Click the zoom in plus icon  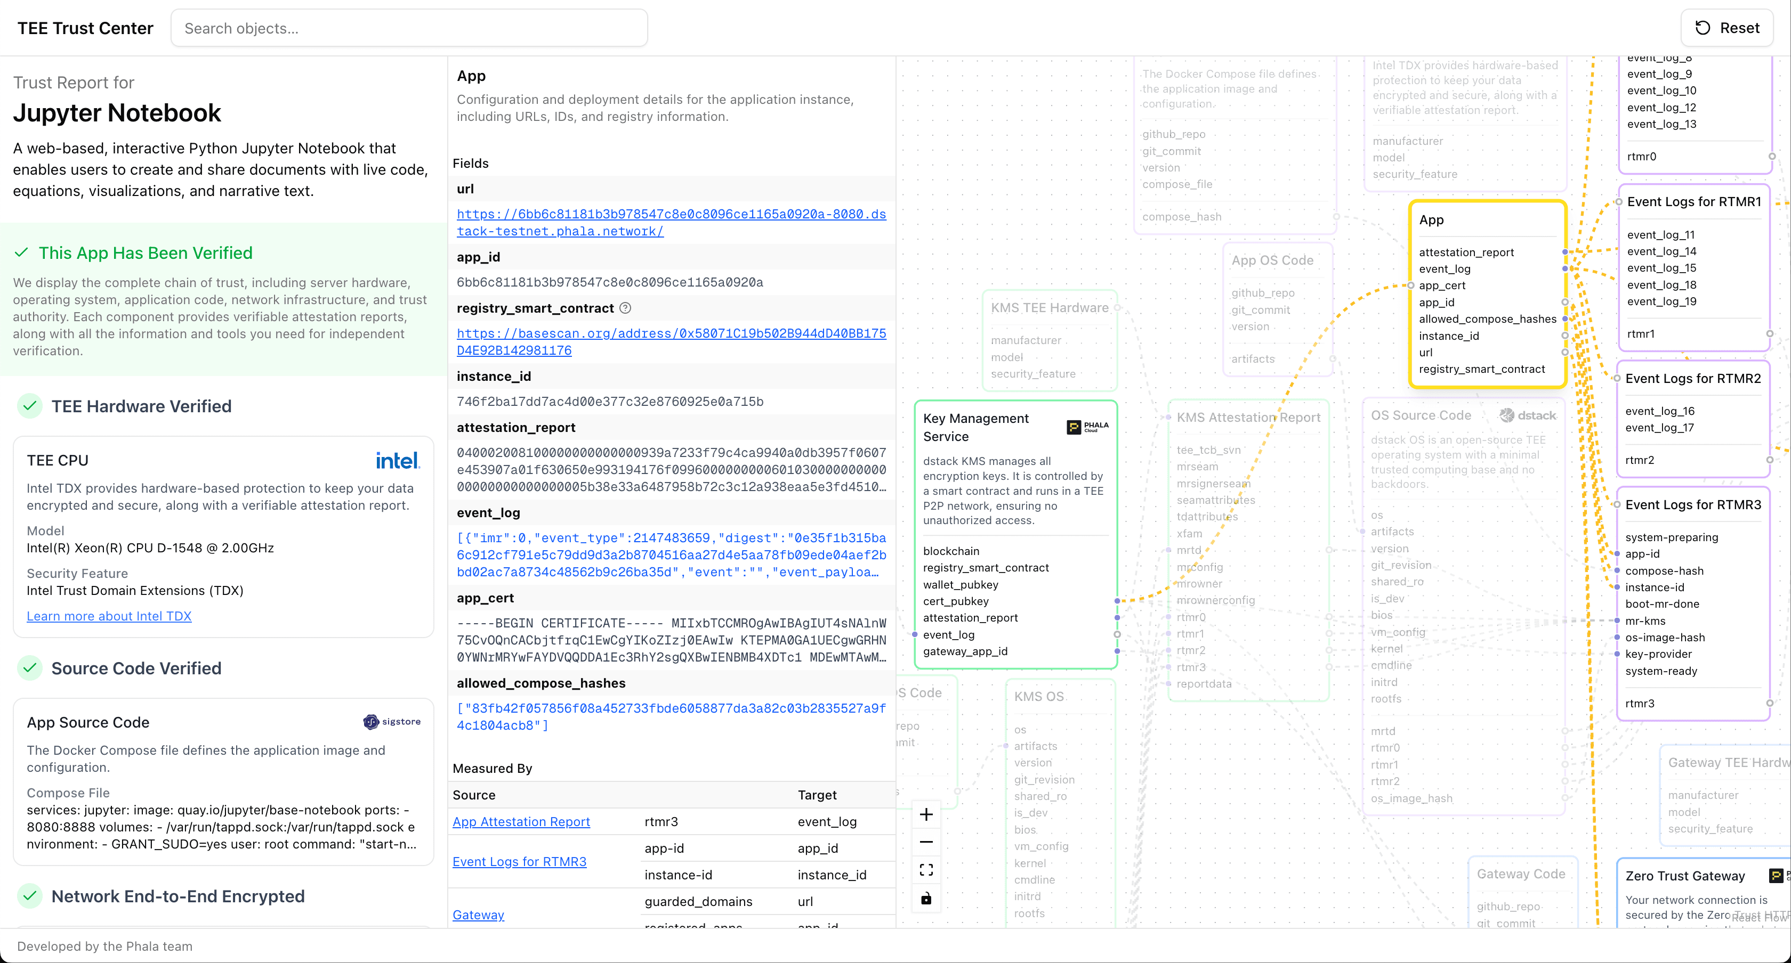(926, 814)
